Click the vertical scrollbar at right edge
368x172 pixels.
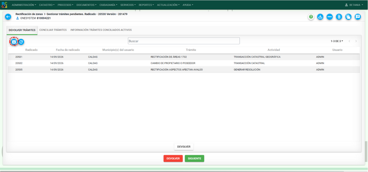(366, 151)
